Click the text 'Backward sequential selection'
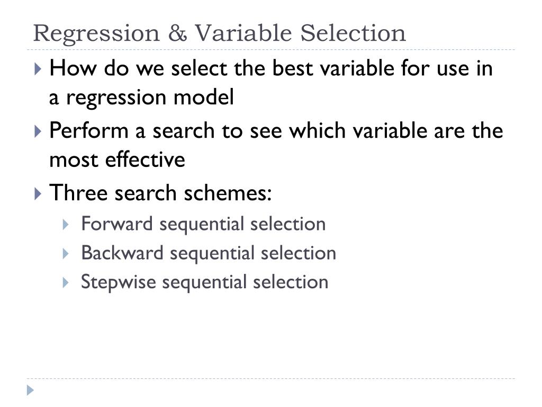542x407 pixels. (x=209, y=253)
